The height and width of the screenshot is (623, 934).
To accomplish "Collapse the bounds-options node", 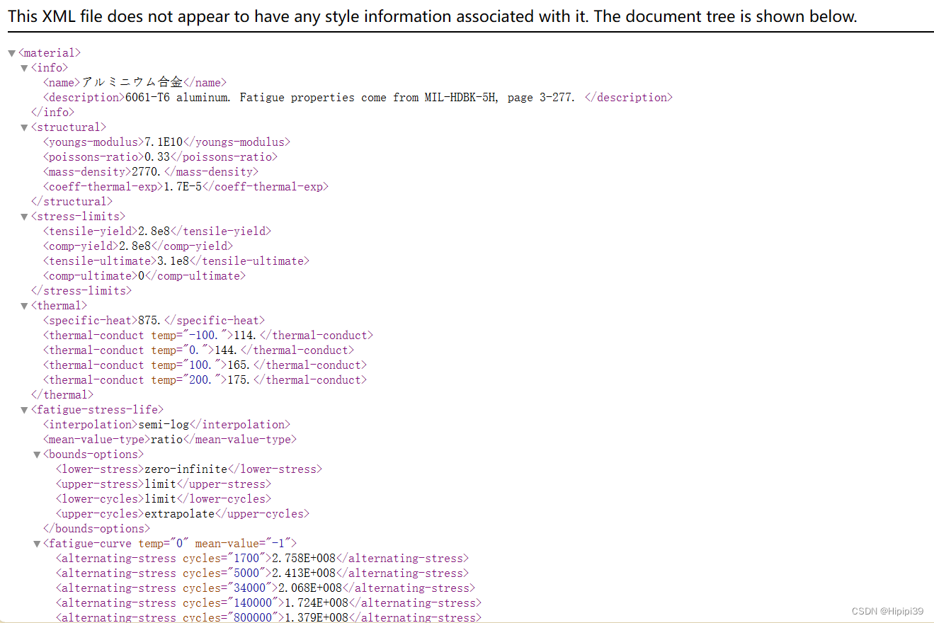I will click(x=37, y=455).
